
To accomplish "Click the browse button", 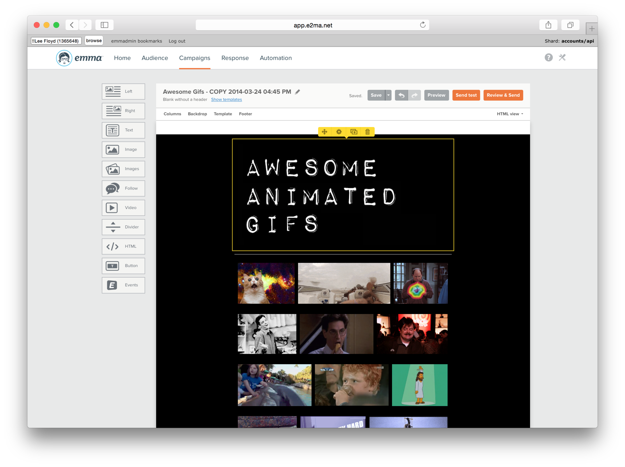I will point(94,40).
